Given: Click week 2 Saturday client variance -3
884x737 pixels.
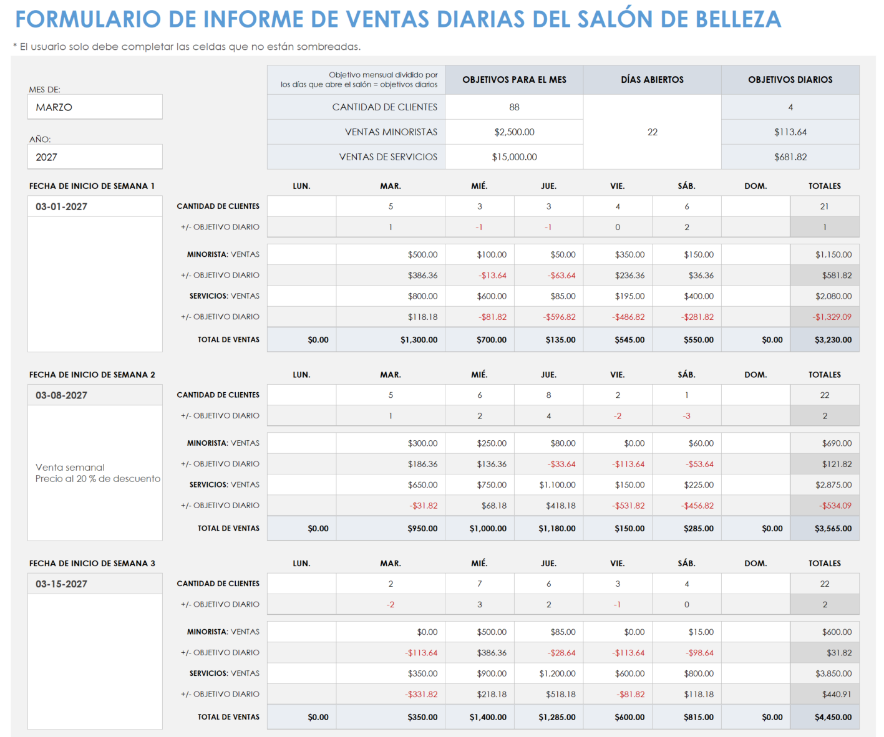Looking at the screenshot, I should click(687, 416).
